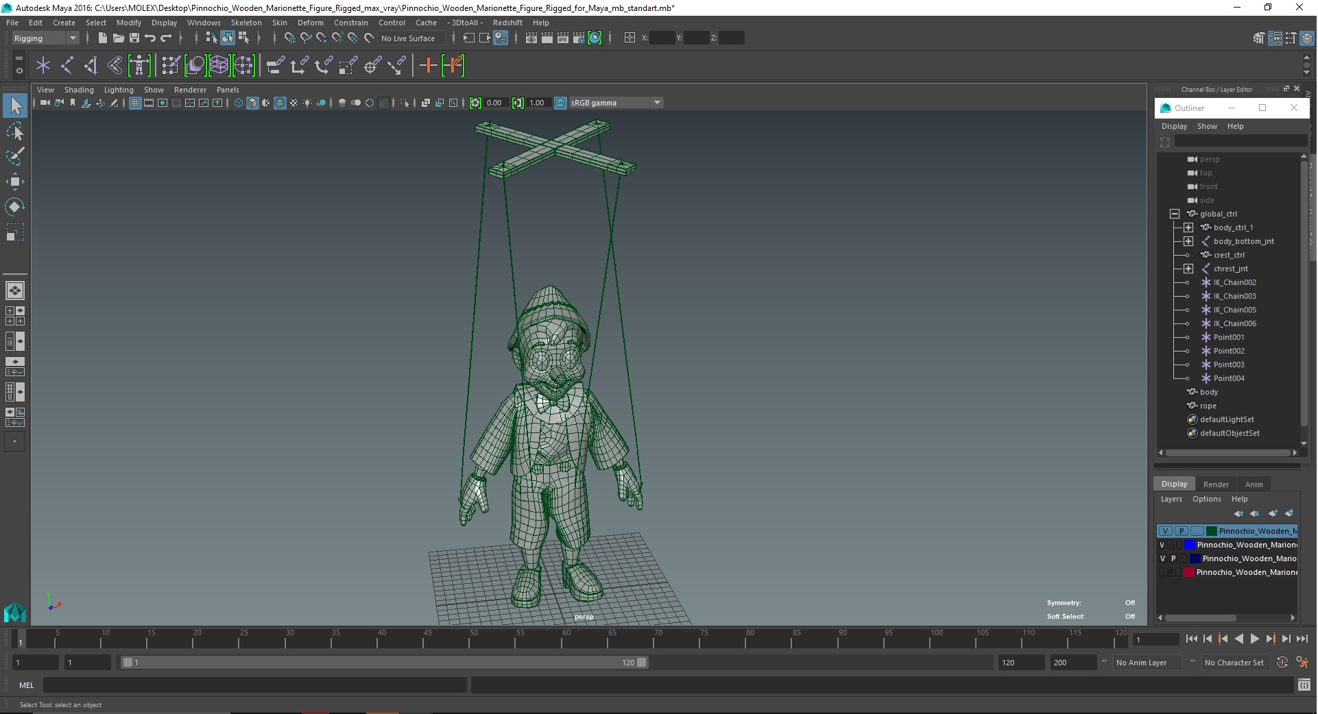Toggle the color management ON button
Viewport: 1318px width, 714px height.
[560, 103]
